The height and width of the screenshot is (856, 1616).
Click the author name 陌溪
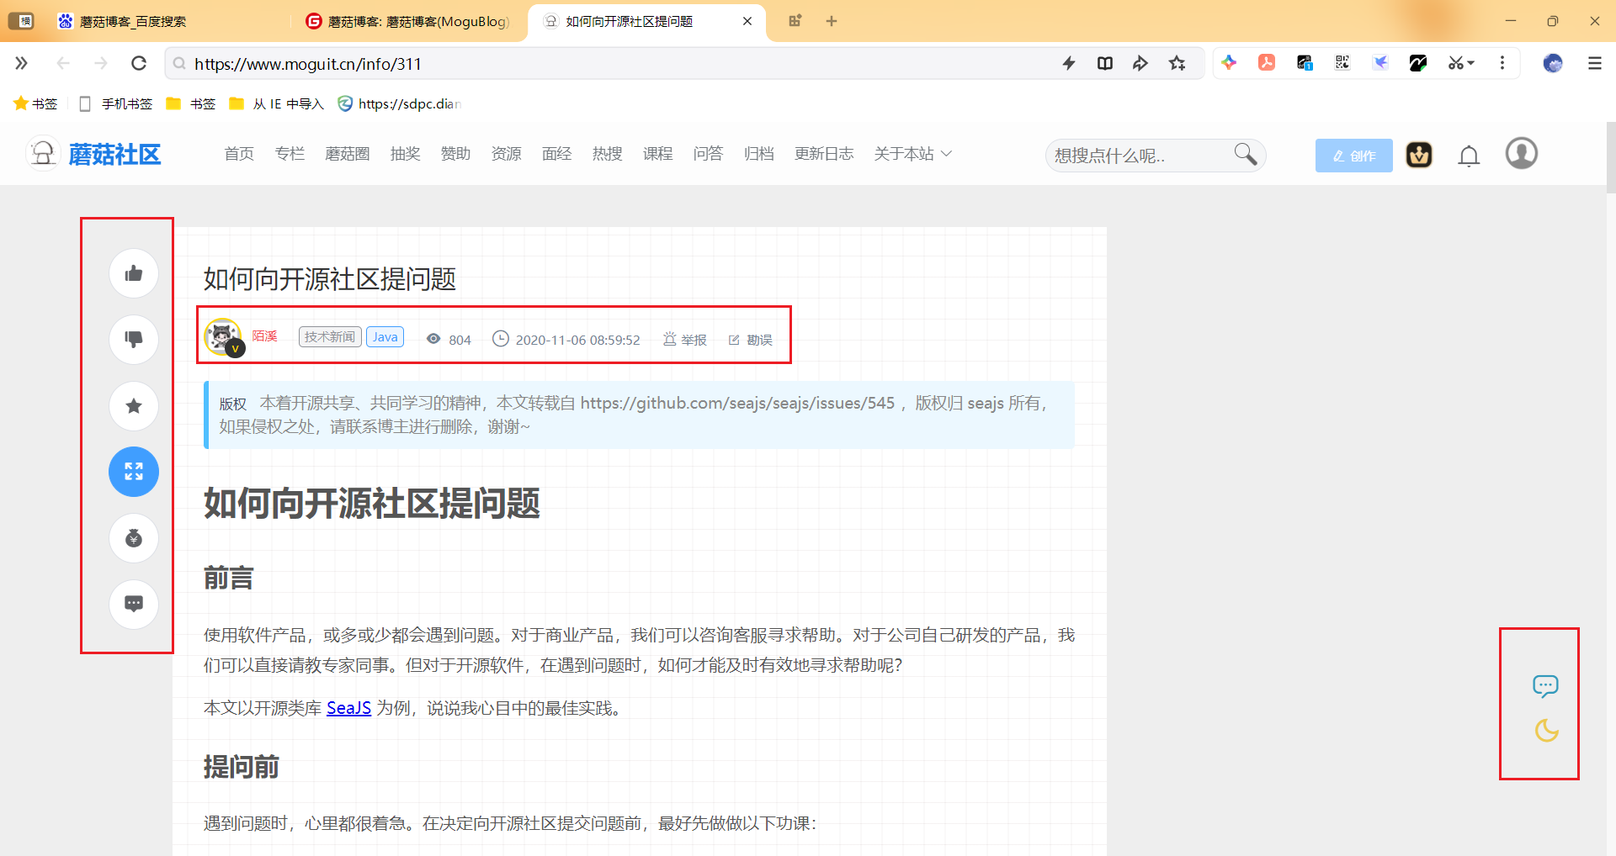click(x=264, y=336)
